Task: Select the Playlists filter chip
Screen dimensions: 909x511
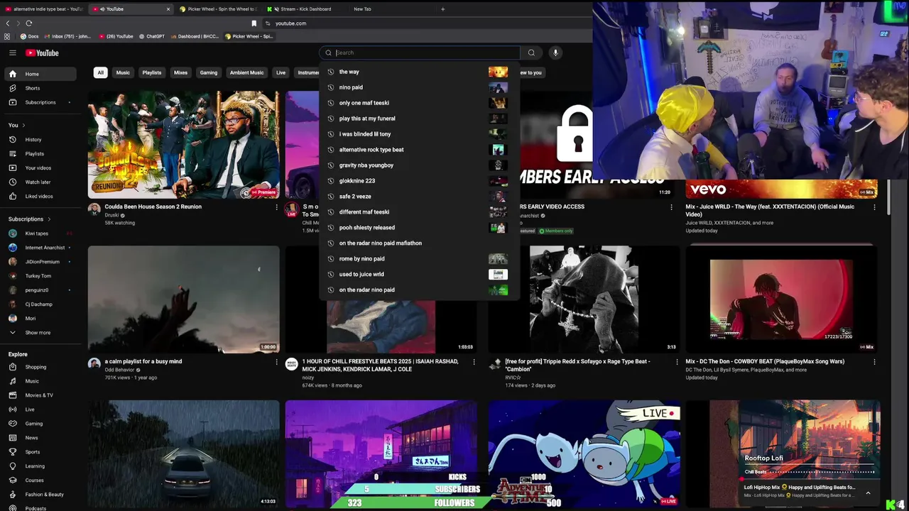Action: pos(152,72)
